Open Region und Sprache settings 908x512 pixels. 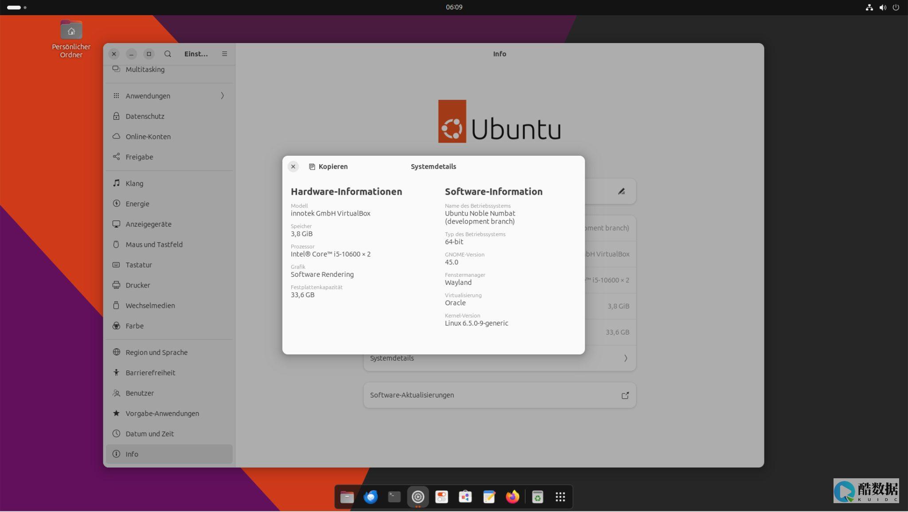169,352
